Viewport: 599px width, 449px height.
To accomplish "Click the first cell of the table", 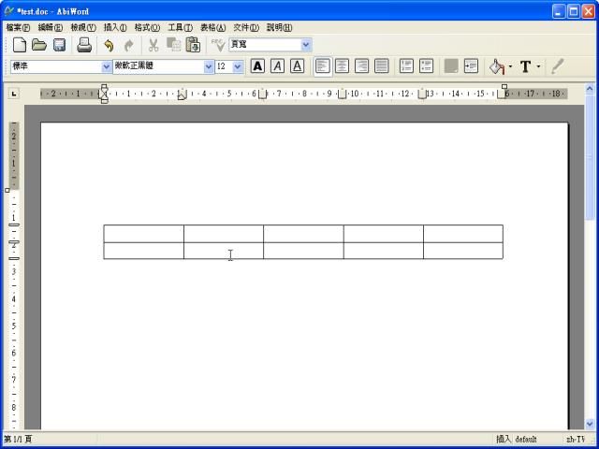I will pos(143,234).
